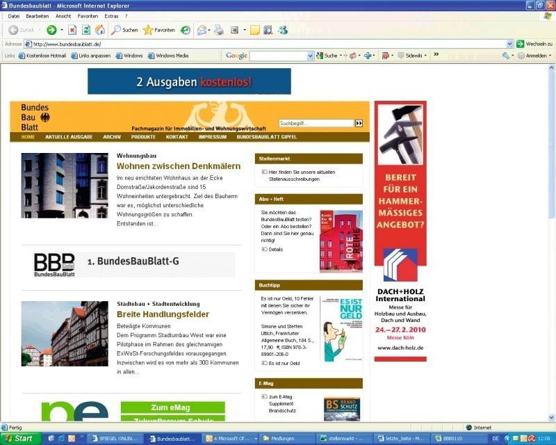
Task: Click the Google toolbar blue plus icon
Action: 368,56
